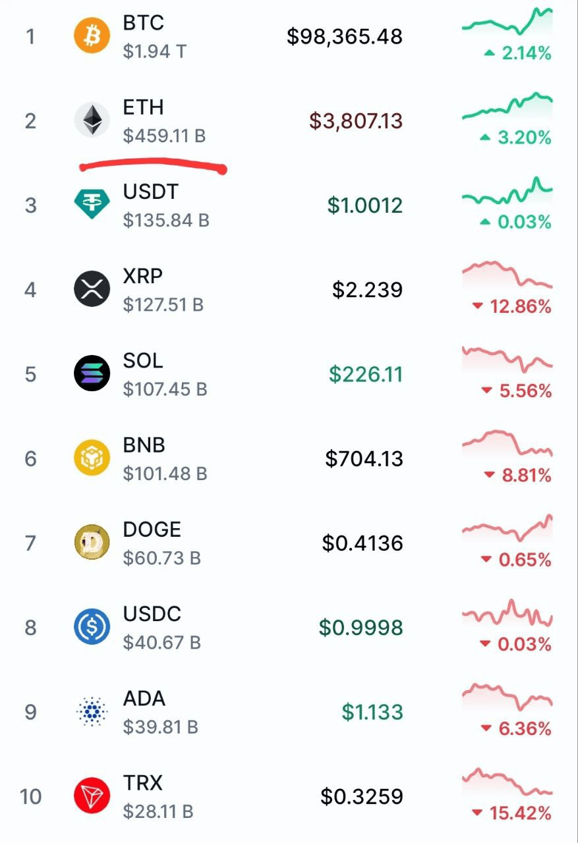Open the Bitcoin orange coin icon
Image resolution: width=578 pixels, height=843 pixels.
pos(92,36)
